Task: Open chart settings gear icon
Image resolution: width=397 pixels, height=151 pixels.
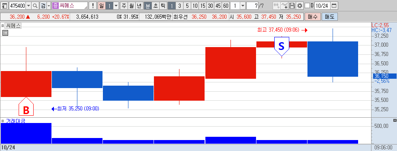Action: tap(300, 6)
